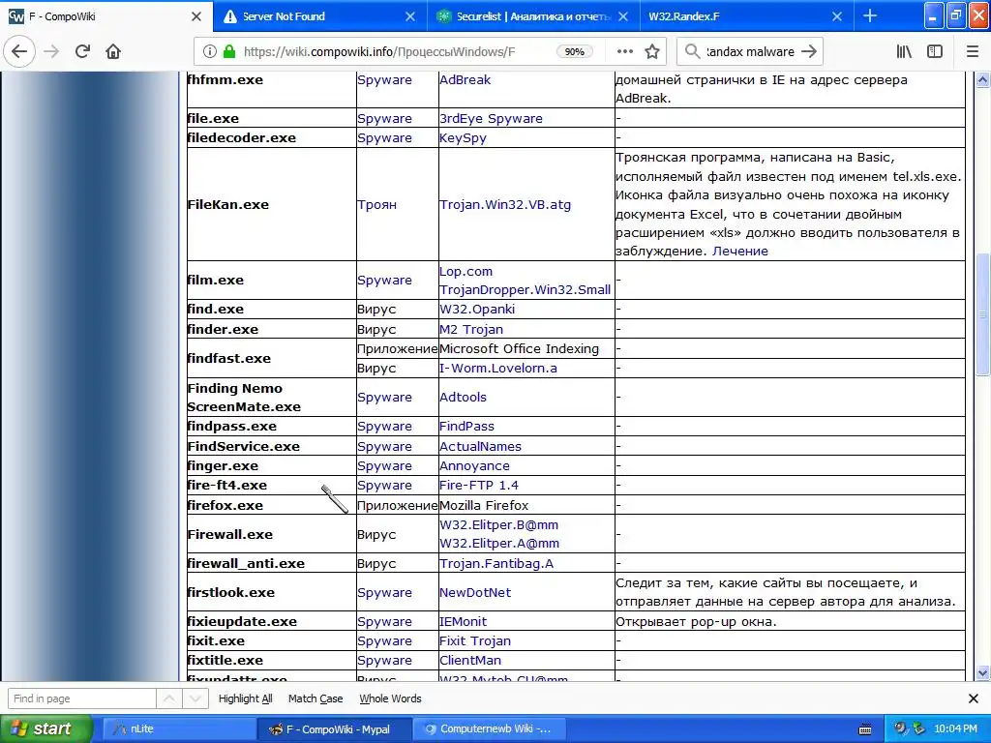Switch to Securelist tab

click(533, 16)
